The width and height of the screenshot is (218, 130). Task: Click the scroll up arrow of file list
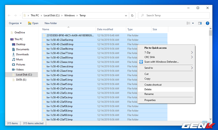click(x=211, y=29)
